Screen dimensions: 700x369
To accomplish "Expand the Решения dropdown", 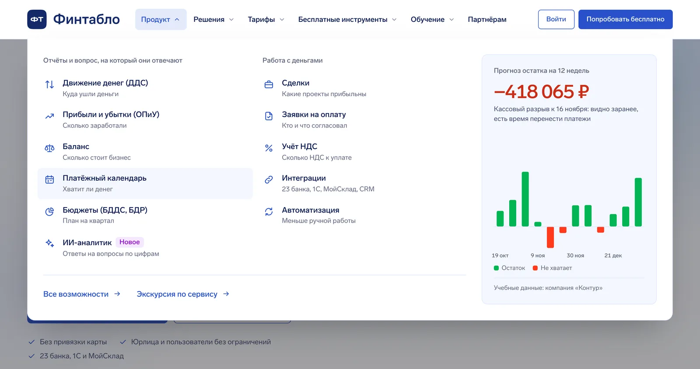I will click(x=213, y=19).
